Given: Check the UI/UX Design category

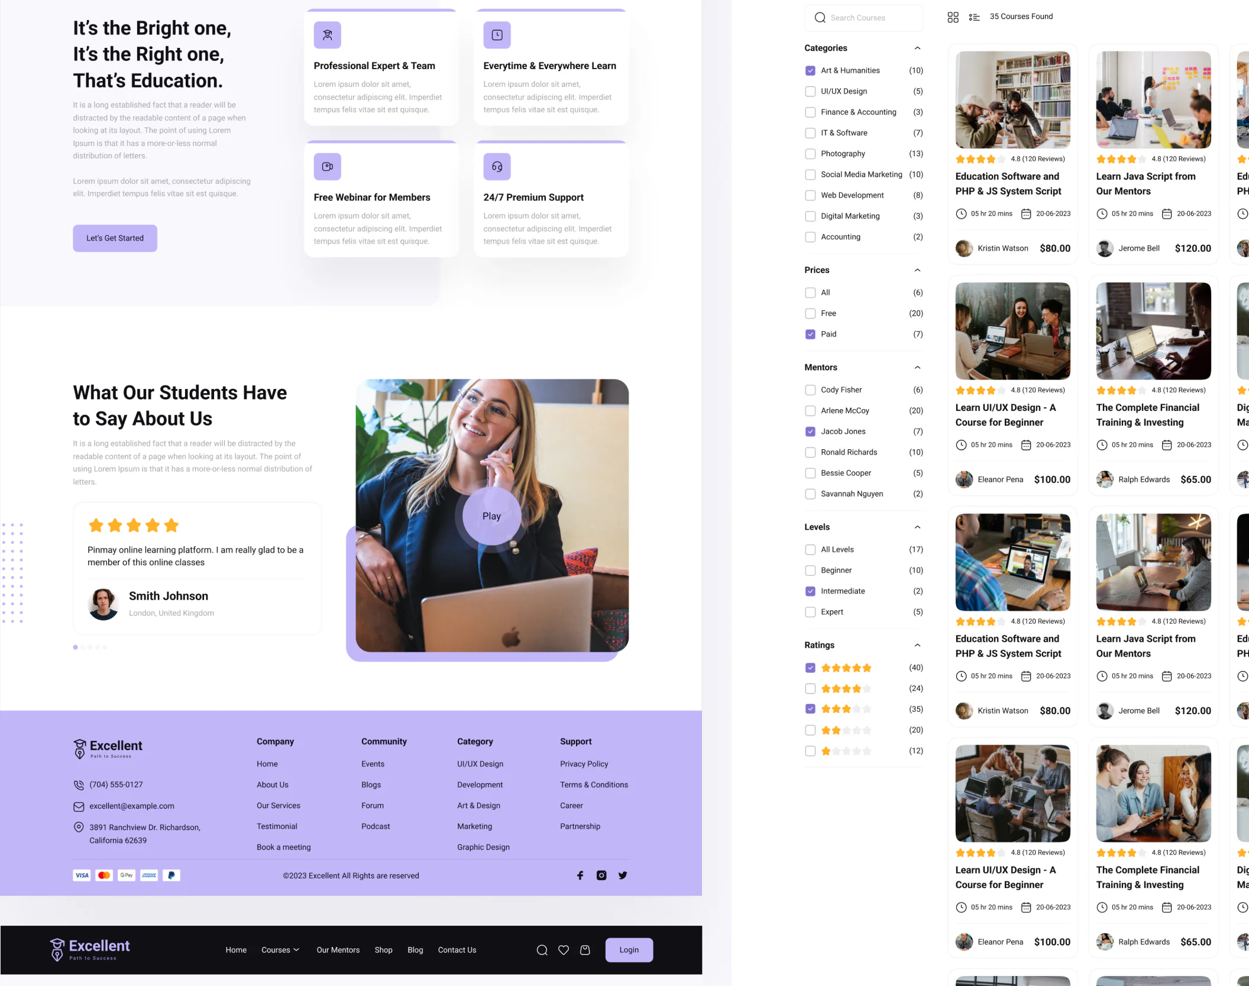Looking at the screenshot, I should click(810, 91).
